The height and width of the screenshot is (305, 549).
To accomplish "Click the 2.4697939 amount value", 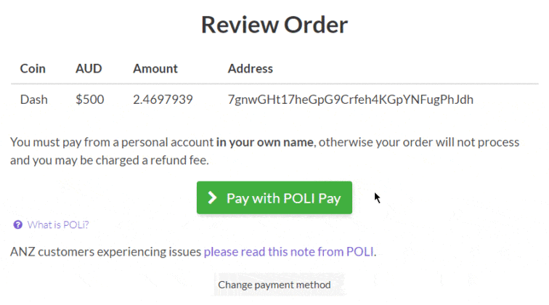I will [x=163, y=99].
